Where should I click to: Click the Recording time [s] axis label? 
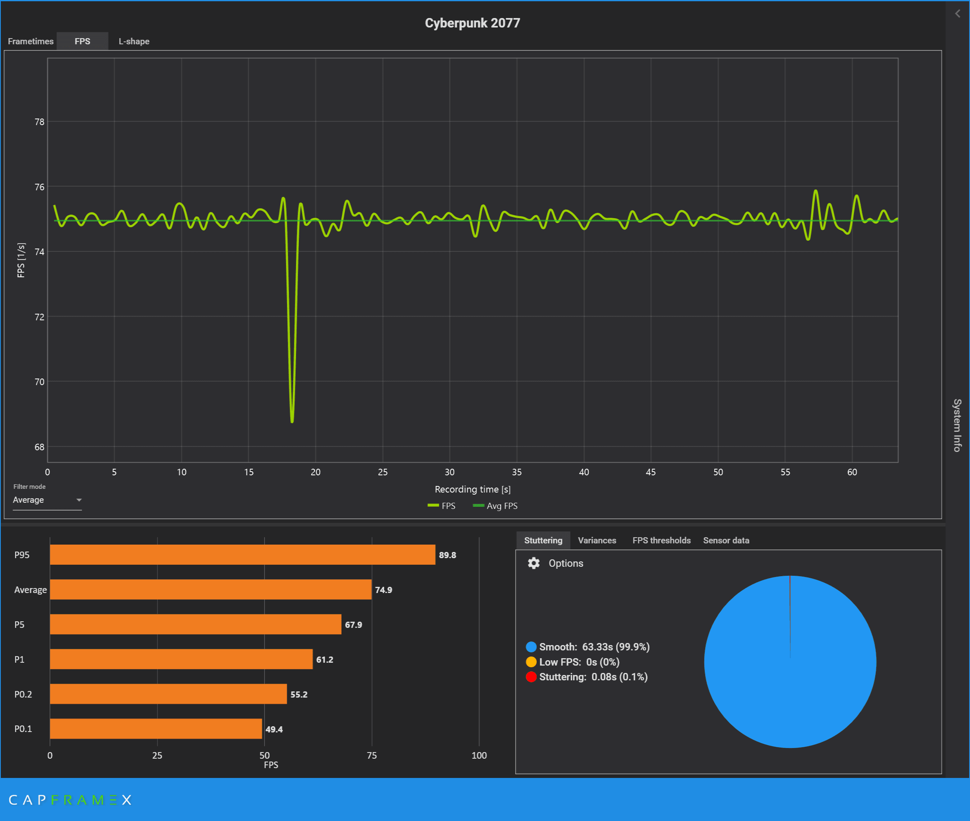[473, 489]
